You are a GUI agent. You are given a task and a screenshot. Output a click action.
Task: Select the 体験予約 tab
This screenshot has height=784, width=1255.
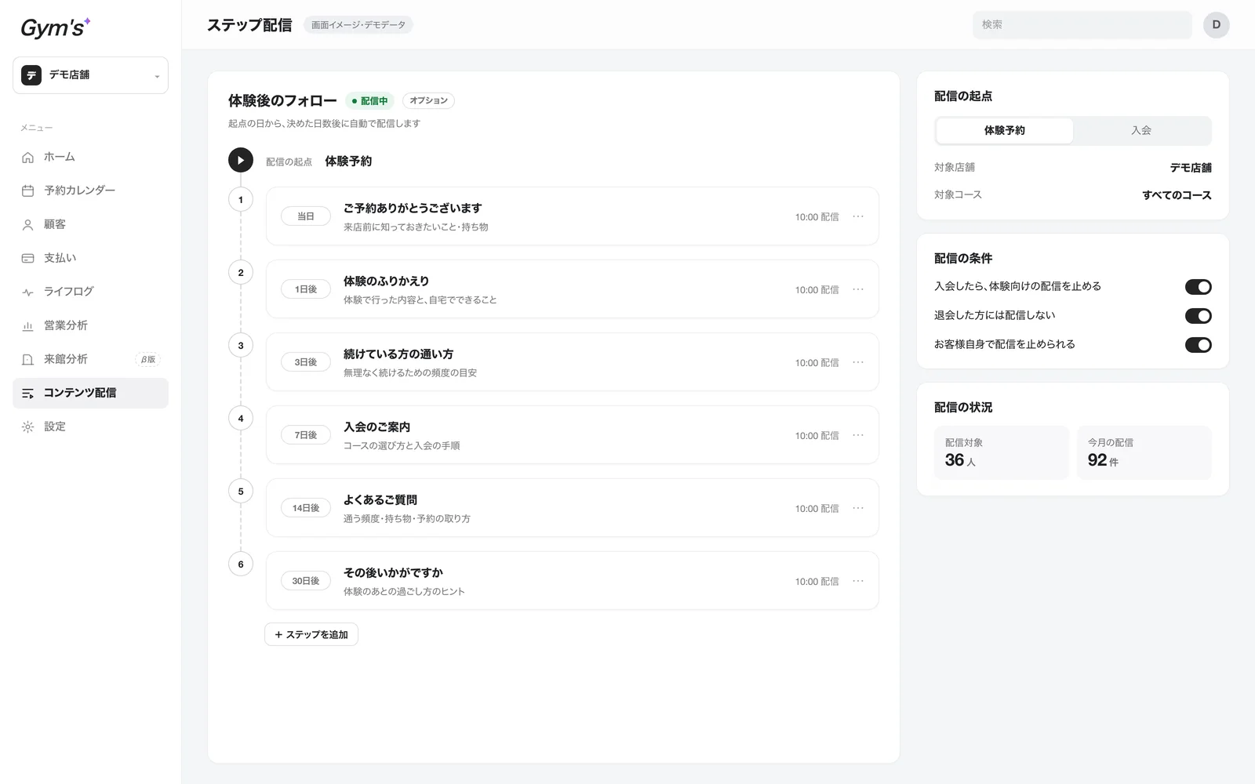coord(1004,130)
